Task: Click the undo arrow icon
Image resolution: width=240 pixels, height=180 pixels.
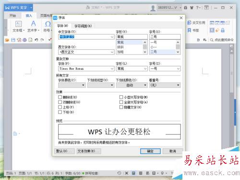Action: coord(36,40)
